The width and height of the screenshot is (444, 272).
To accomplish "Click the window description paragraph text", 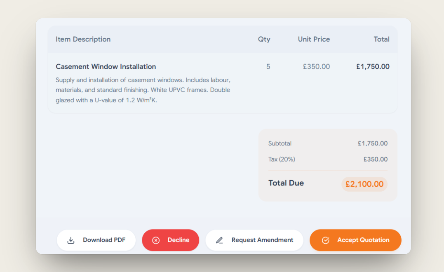I will point(143,90).
